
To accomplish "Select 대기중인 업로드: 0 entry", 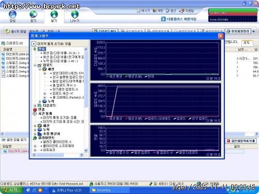I will 65,89.
